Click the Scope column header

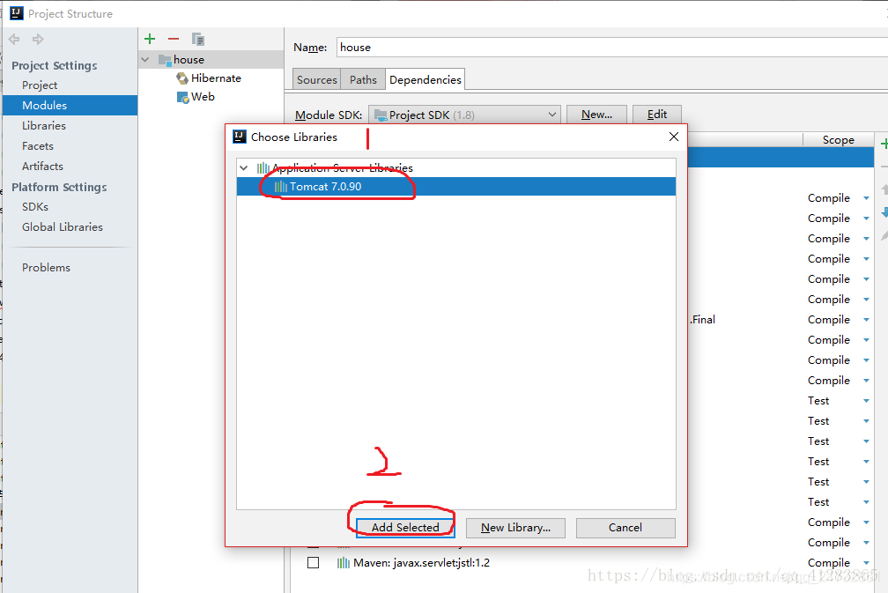838,140
